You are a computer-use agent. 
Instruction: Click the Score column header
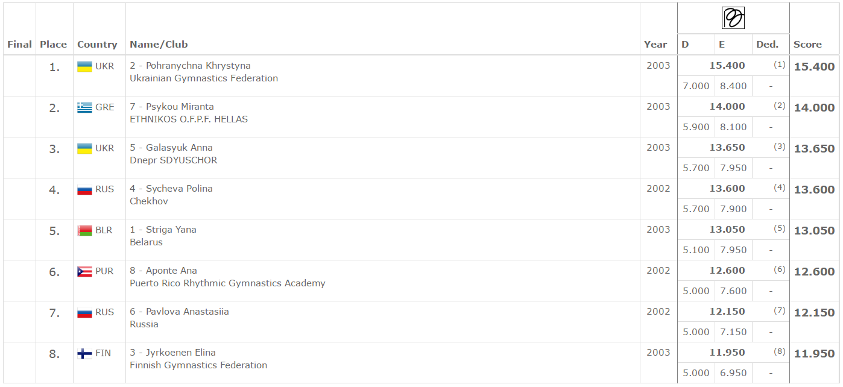coord(807,45)
